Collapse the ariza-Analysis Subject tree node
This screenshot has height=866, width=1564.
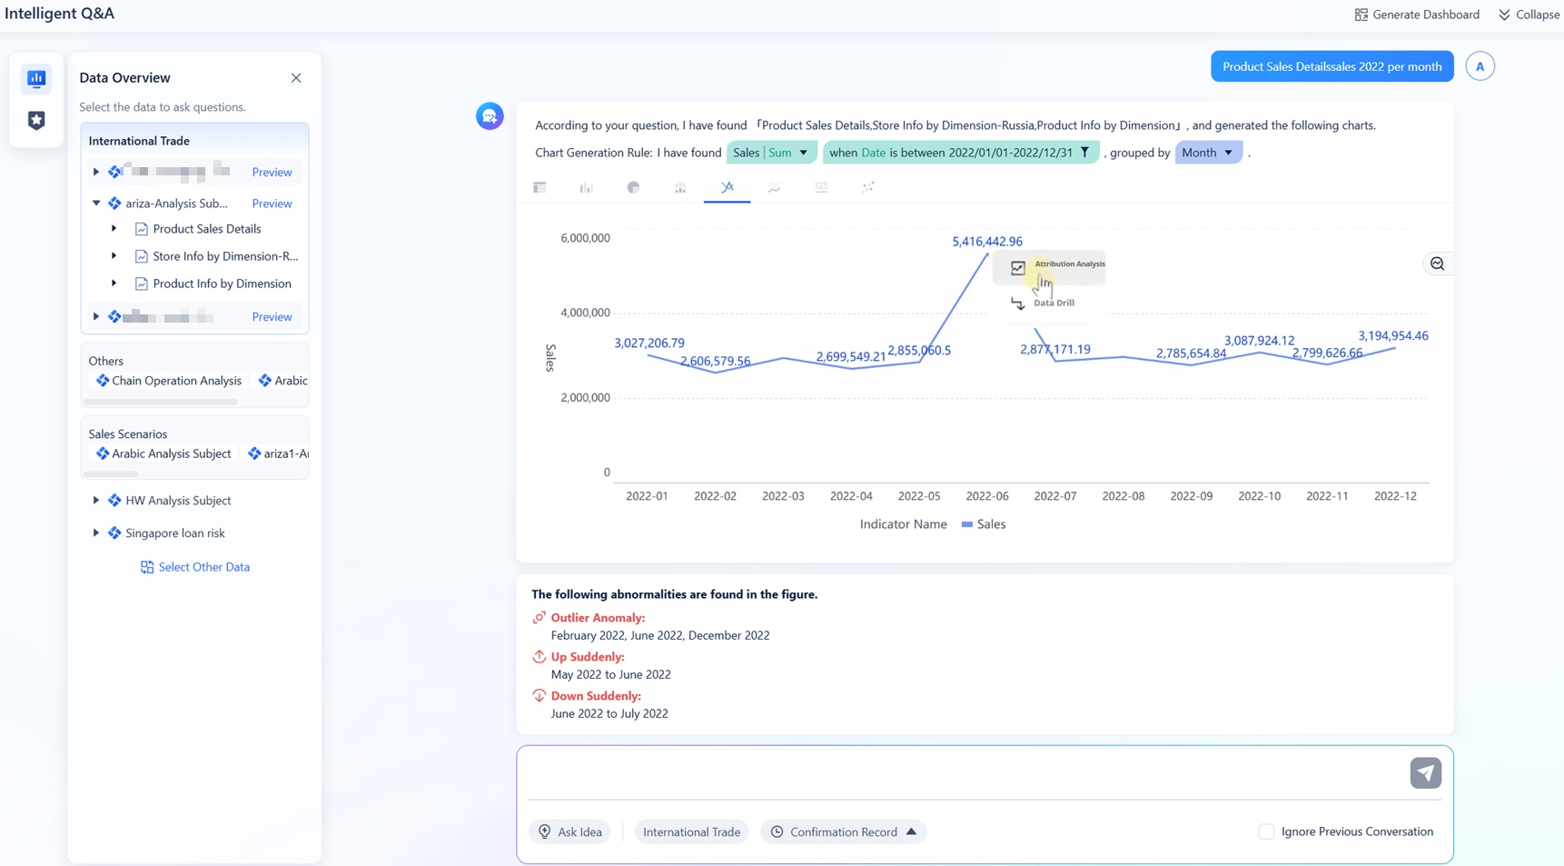click(96, 204)
